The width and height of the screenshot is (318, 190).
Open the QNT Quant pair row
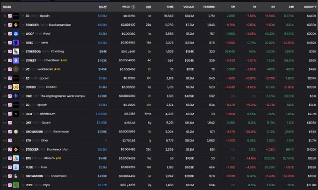click(x=159, y=123)
